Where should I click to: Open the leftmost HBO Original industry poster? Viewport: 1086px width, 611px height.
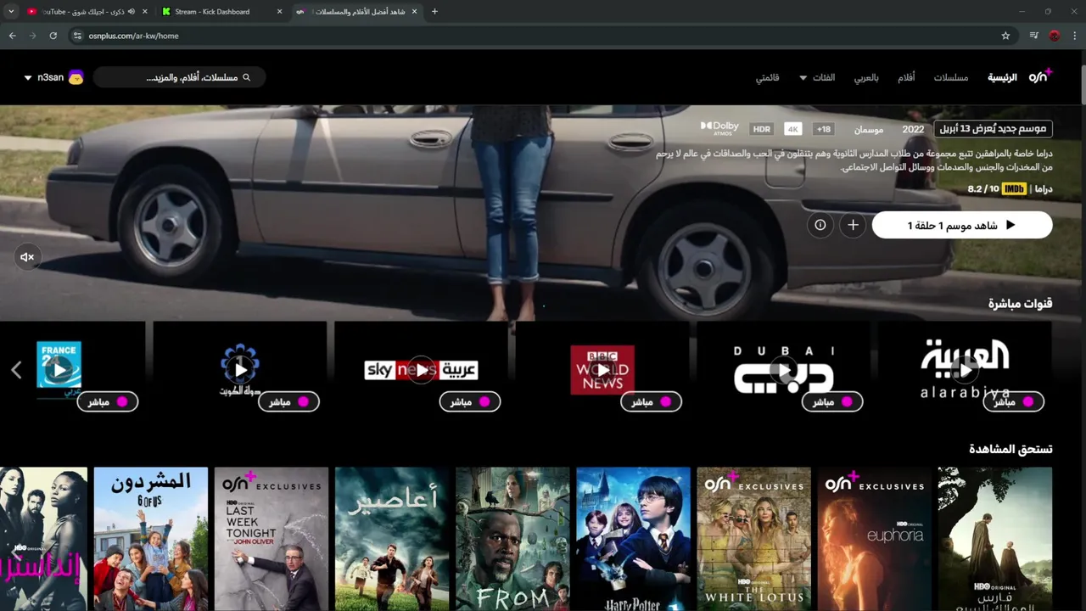click(43, 539)
